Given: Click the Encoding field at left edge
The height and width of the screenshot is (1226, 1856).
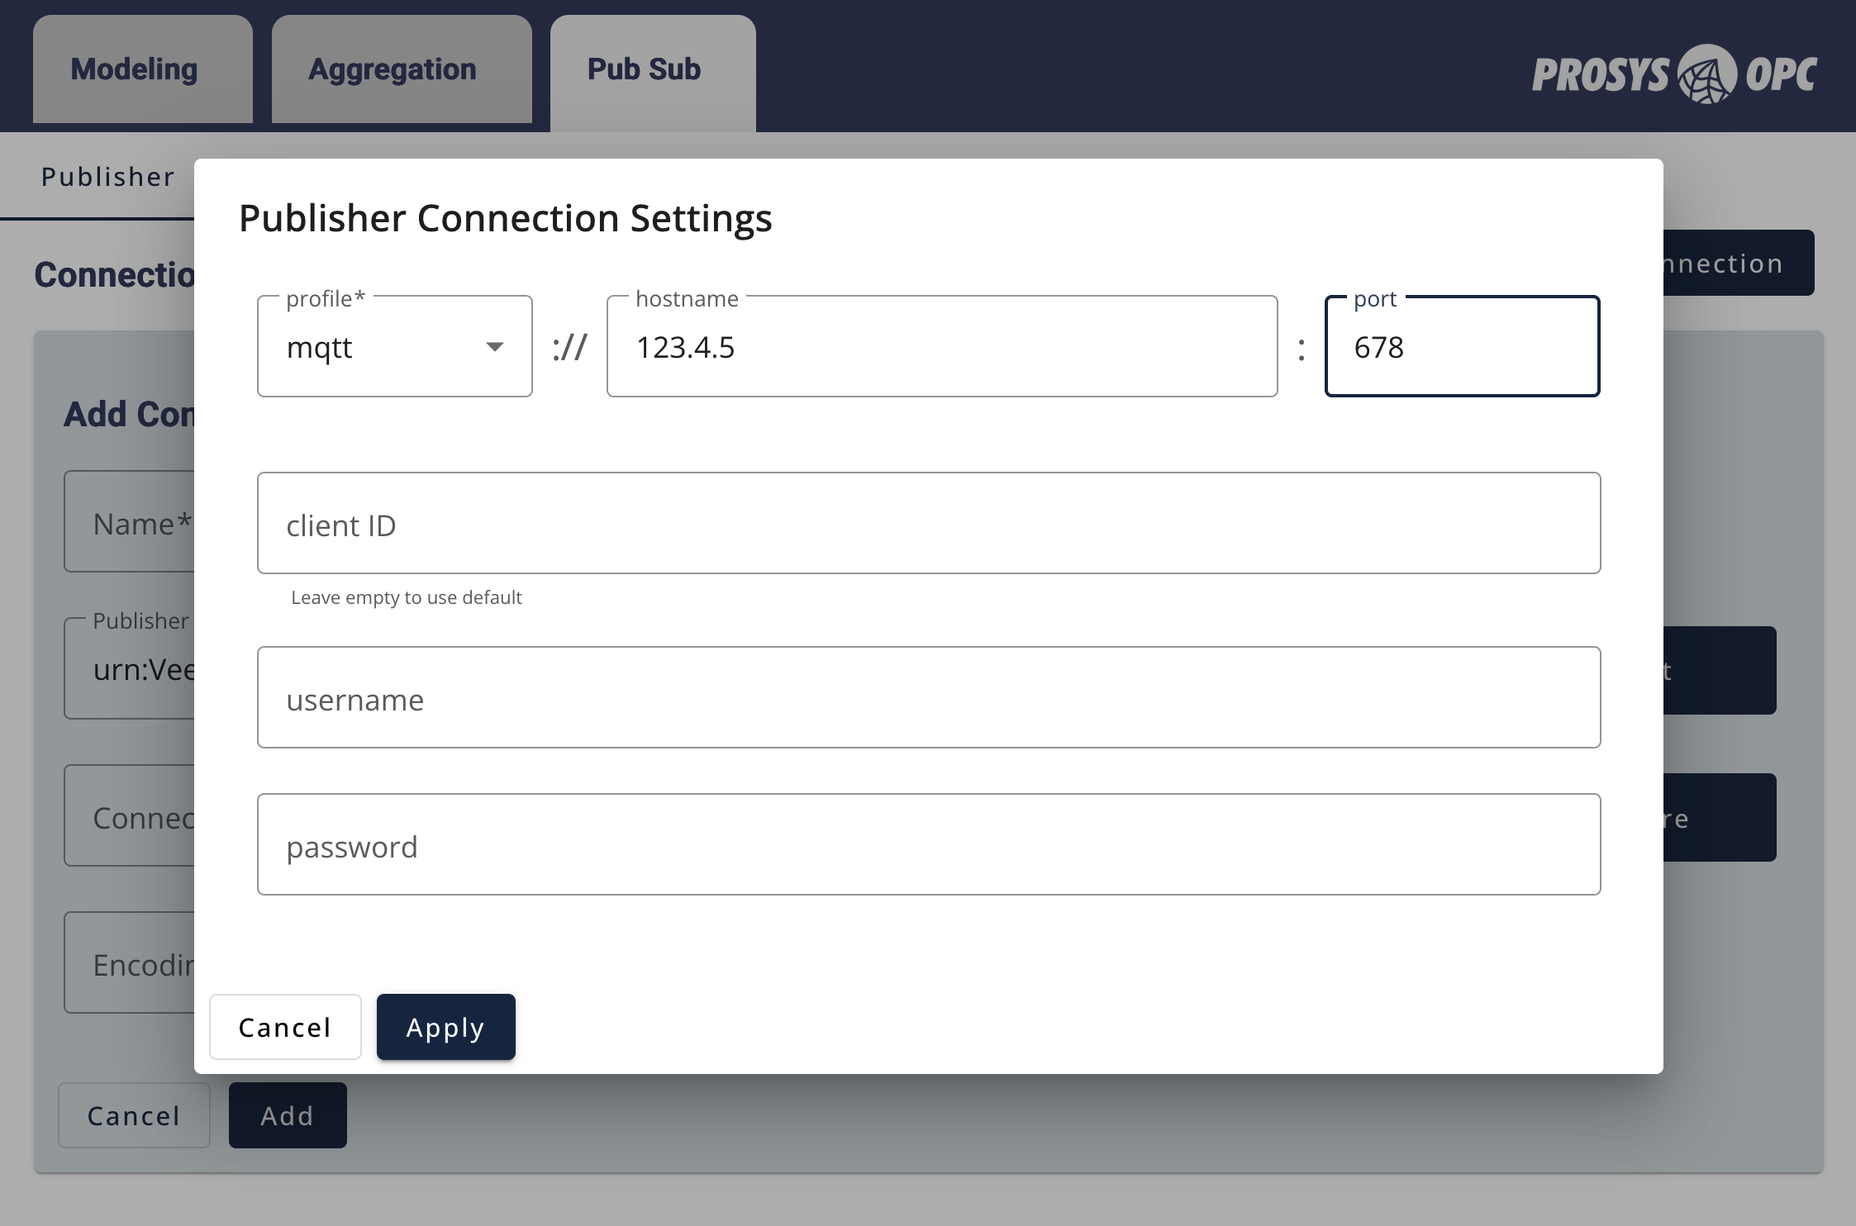Looking at the screenshot, I should pos(131,963).
